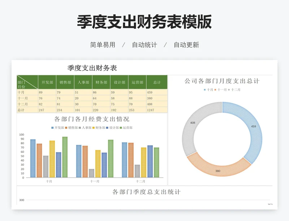Click the 设计部 column header in table

point(120,82)
